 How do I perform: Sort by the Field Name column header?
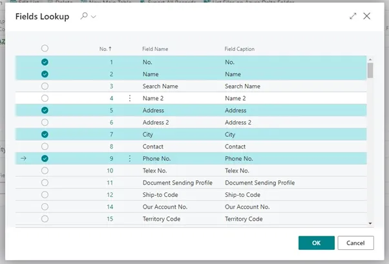point(155,49)
